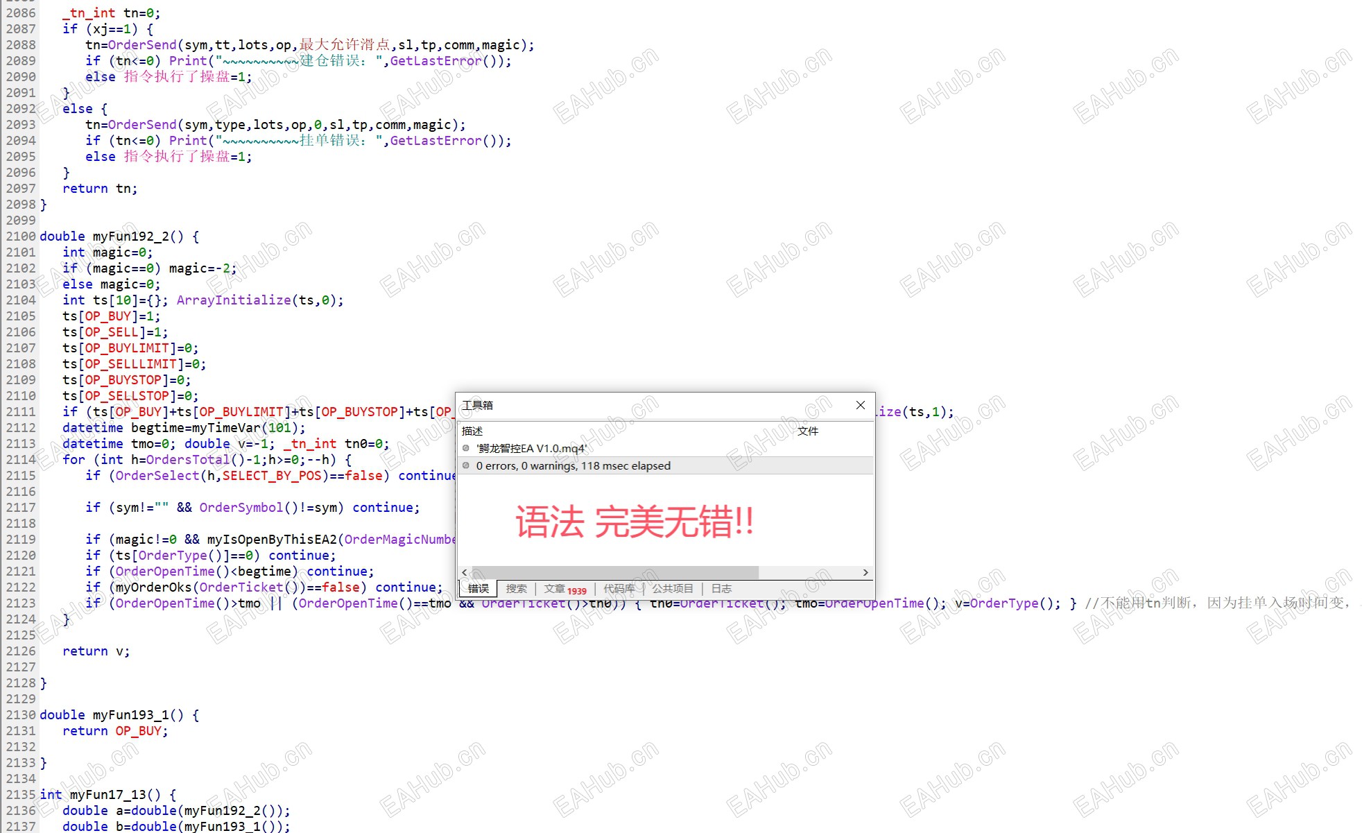
Task: Click gray status icon beside 鳄龙智控EA V1.0.mq4
Action: coord(466,448)
